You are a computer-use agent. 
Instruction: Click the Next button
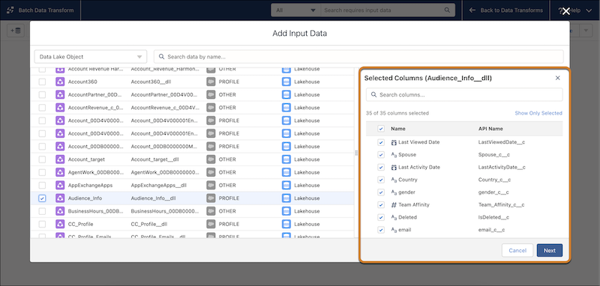click(x=550, y=251)
